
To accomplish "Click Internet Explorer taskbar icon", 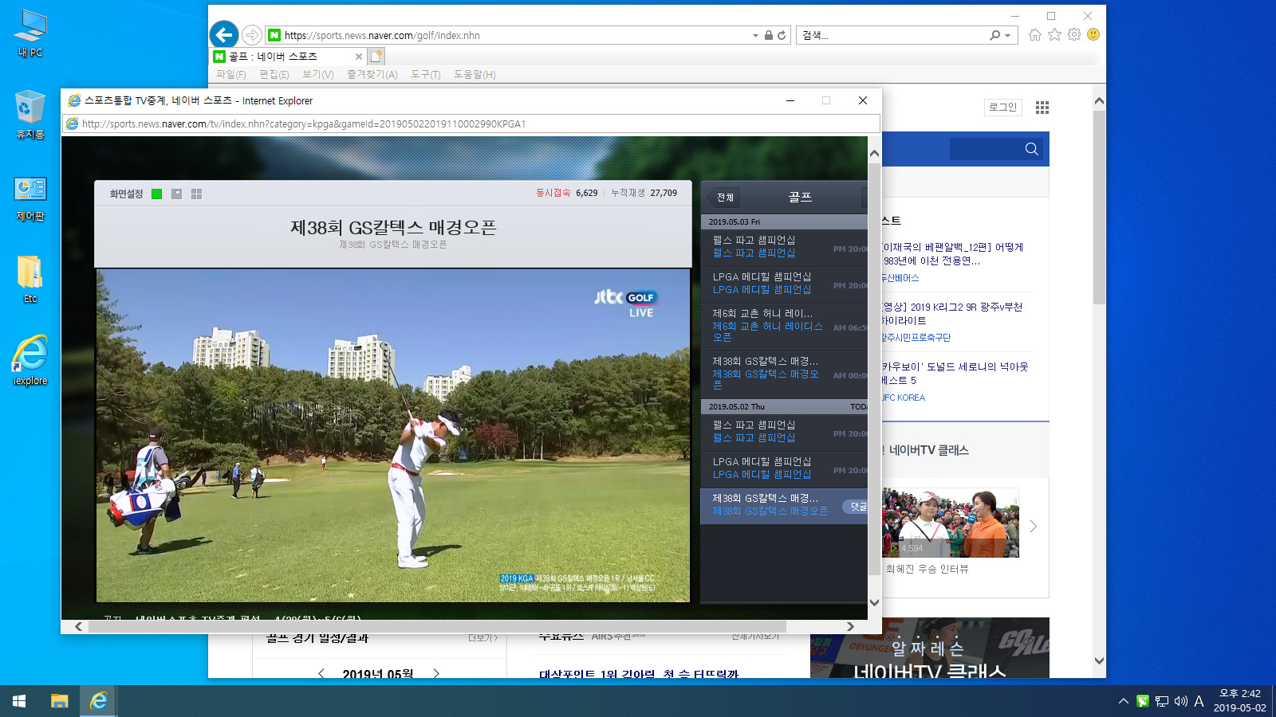I will pyautogui.click(x=99, y=701).
